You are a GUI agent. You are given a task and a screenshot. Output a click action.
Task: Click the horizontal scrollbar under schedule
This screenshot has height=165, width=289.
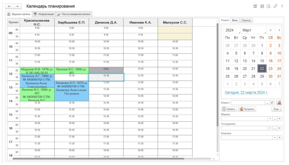tap(98, 159)
